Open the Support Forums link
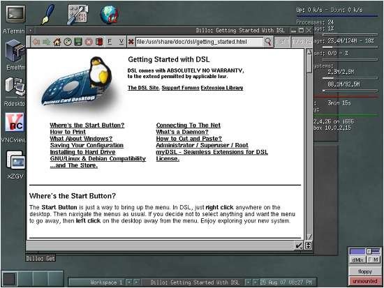This screenshot has width=384, height=288. coord(180,88)
